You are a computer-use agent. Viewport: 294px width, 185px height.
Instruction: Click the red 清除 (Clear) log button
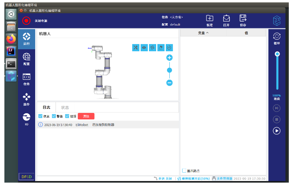86,116
